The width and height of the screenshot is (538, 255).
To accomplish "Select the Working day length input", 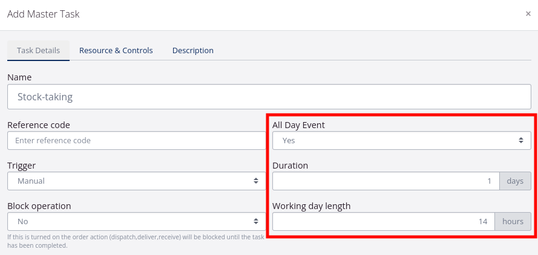I will 383,222.
